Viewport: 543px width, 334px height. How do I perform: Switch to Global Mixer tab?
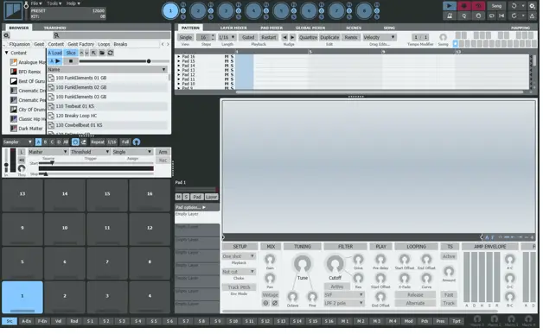coord(310,28)
